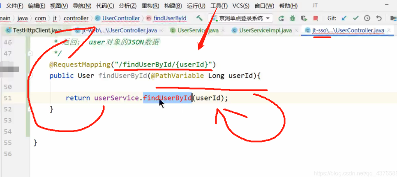This screenshot has width=397, height=177.
Task: Open the 导航(N) menu
Action: coord(82,6)
